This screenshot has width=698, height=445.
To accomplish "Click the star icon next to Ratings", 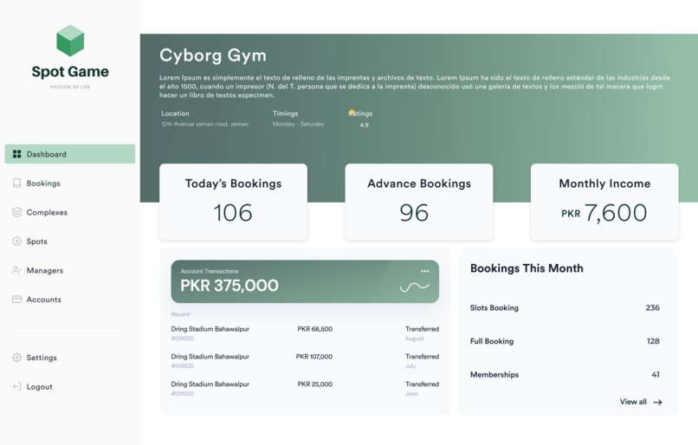I will click(x=352, y=113).
